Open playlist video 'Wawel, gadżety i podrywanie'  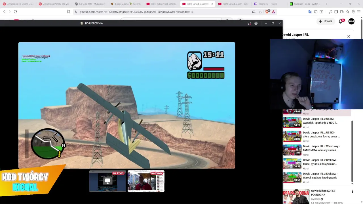(320, 176)
